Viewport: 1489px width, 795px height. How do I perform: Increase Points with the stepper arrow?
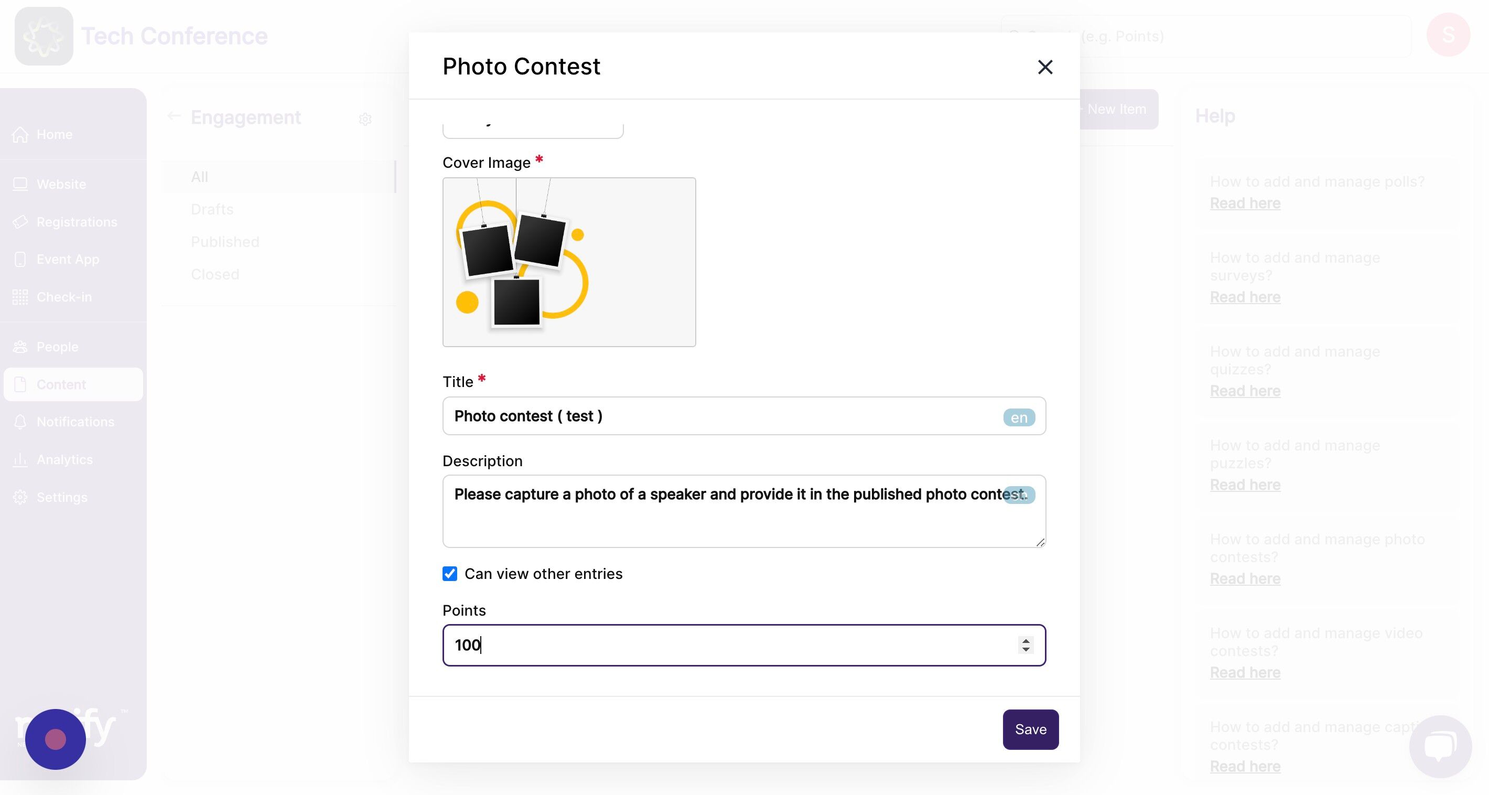click(1026, 640)
